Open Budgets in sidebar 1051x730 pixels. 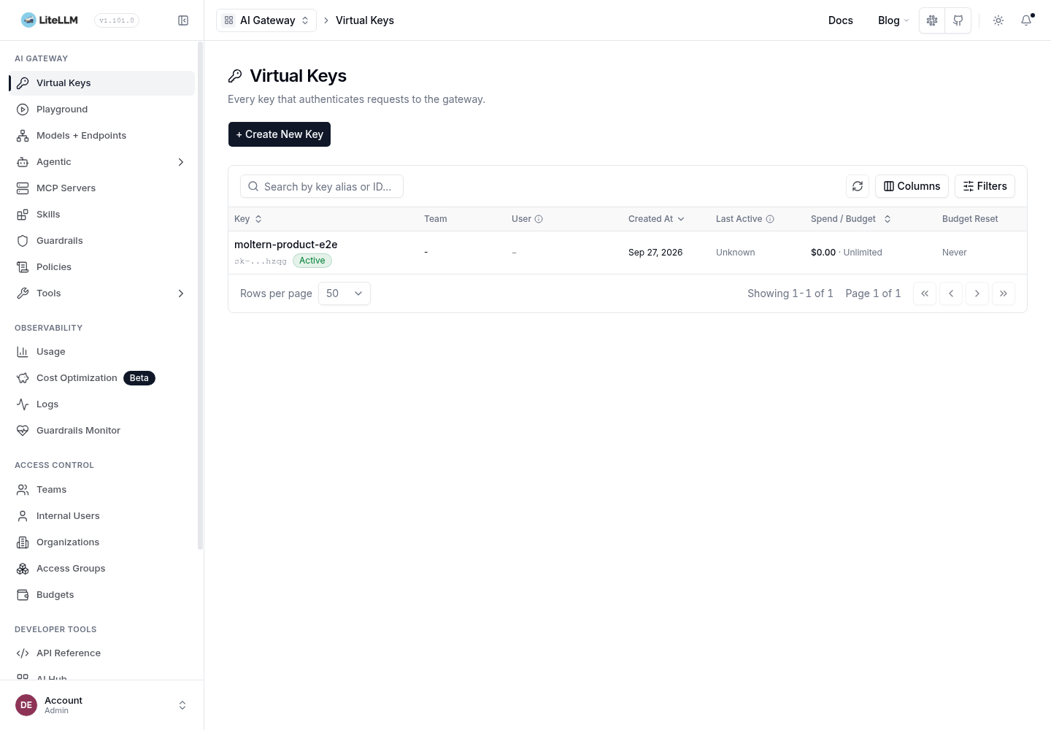pyautogui.click(x=101, y=595)
